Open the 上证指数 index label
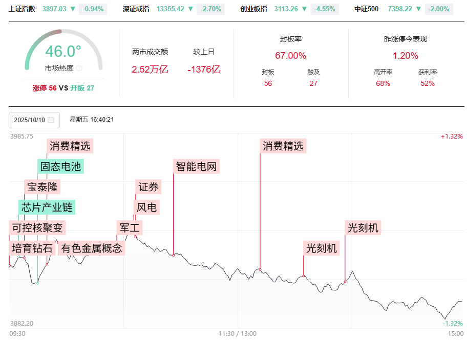The width and height of the screenshot is (467, 342). click(x=22, y=9)
